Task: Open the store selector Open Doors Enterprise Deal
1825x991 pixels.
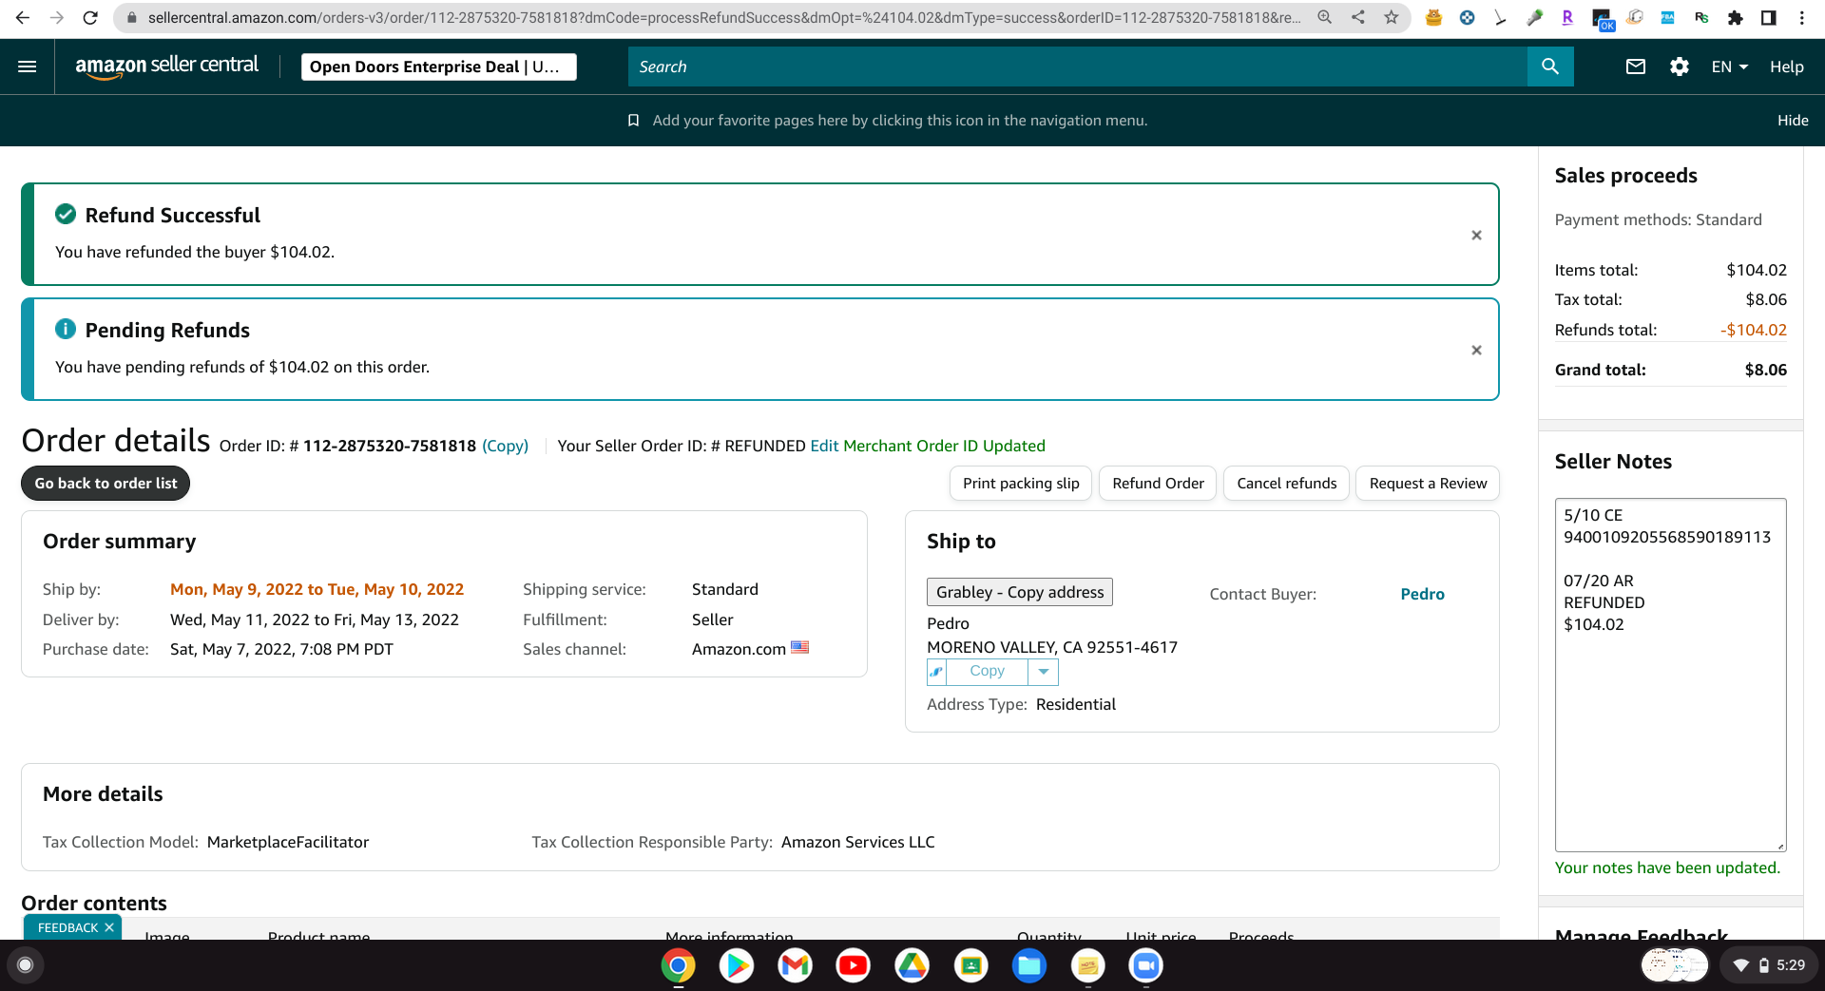Action: click(439, 67)
